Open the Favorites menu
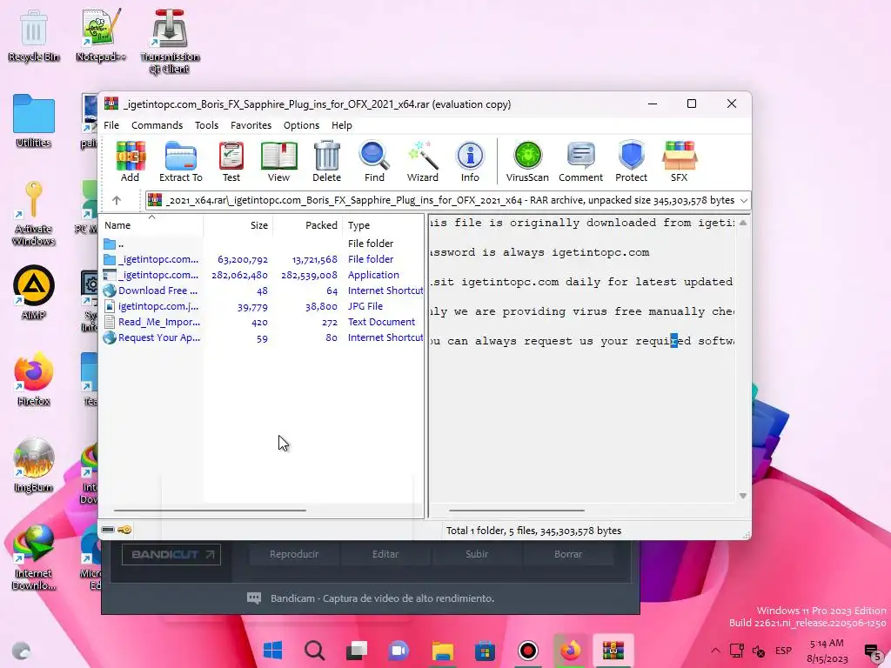Image resolution: width=891 pixels, height=668 pixels. 251,125
